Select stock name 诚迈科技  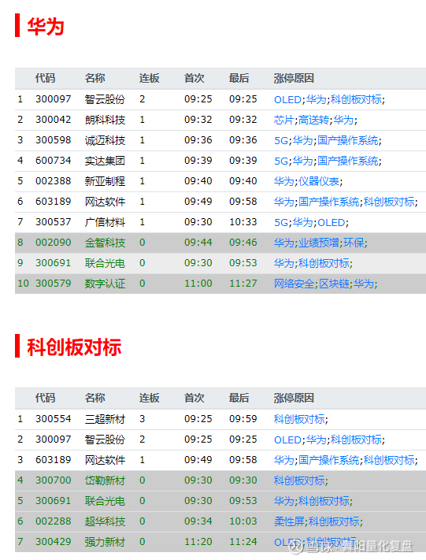(x=105, y=140)
